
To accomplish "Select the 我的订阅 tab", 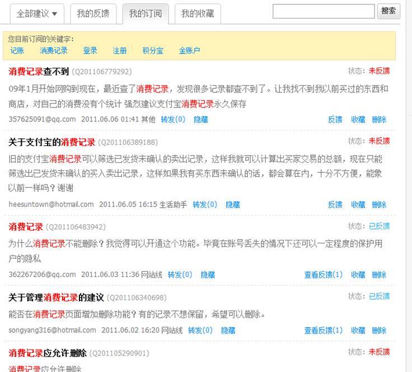I will point(145,13).
